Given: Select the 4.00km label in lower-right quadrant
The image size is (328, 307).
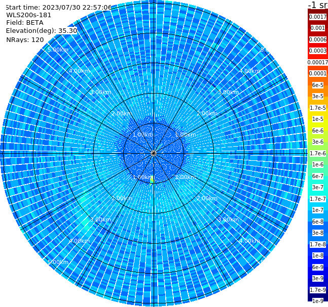Looking at the screenshot, I should pos(249,241).
